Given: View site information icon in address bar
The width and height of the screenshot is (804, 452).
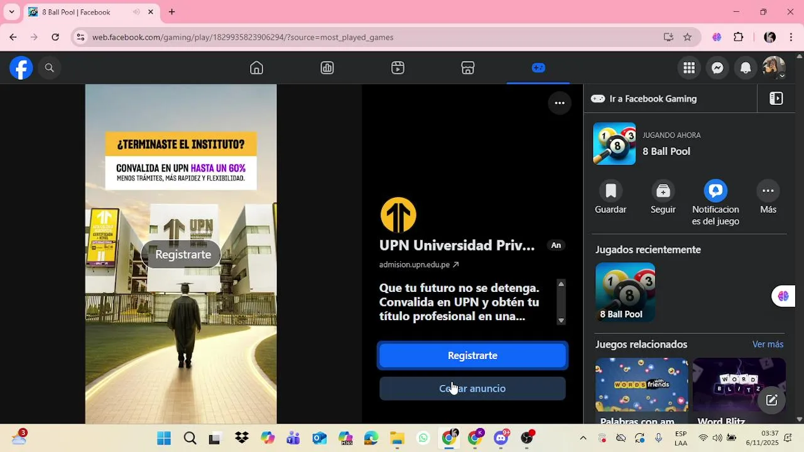Looking at the screenshot, I should coord(80,37).
